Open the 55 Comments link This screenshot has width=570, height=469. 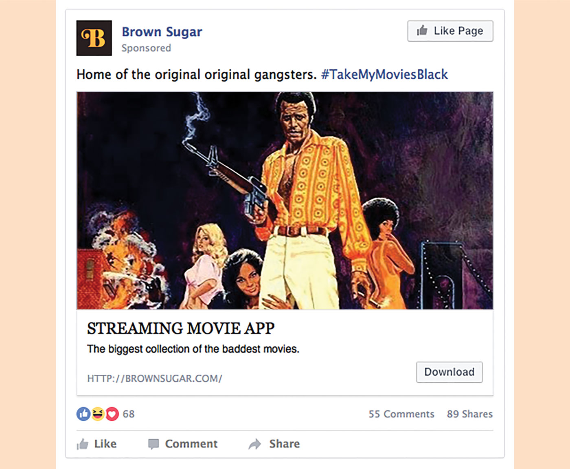pyautogui.click(x=401, y=414)
